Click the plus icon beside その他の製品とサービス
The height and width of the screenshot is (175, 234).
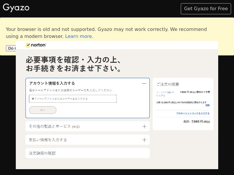[x=144, y=126]
